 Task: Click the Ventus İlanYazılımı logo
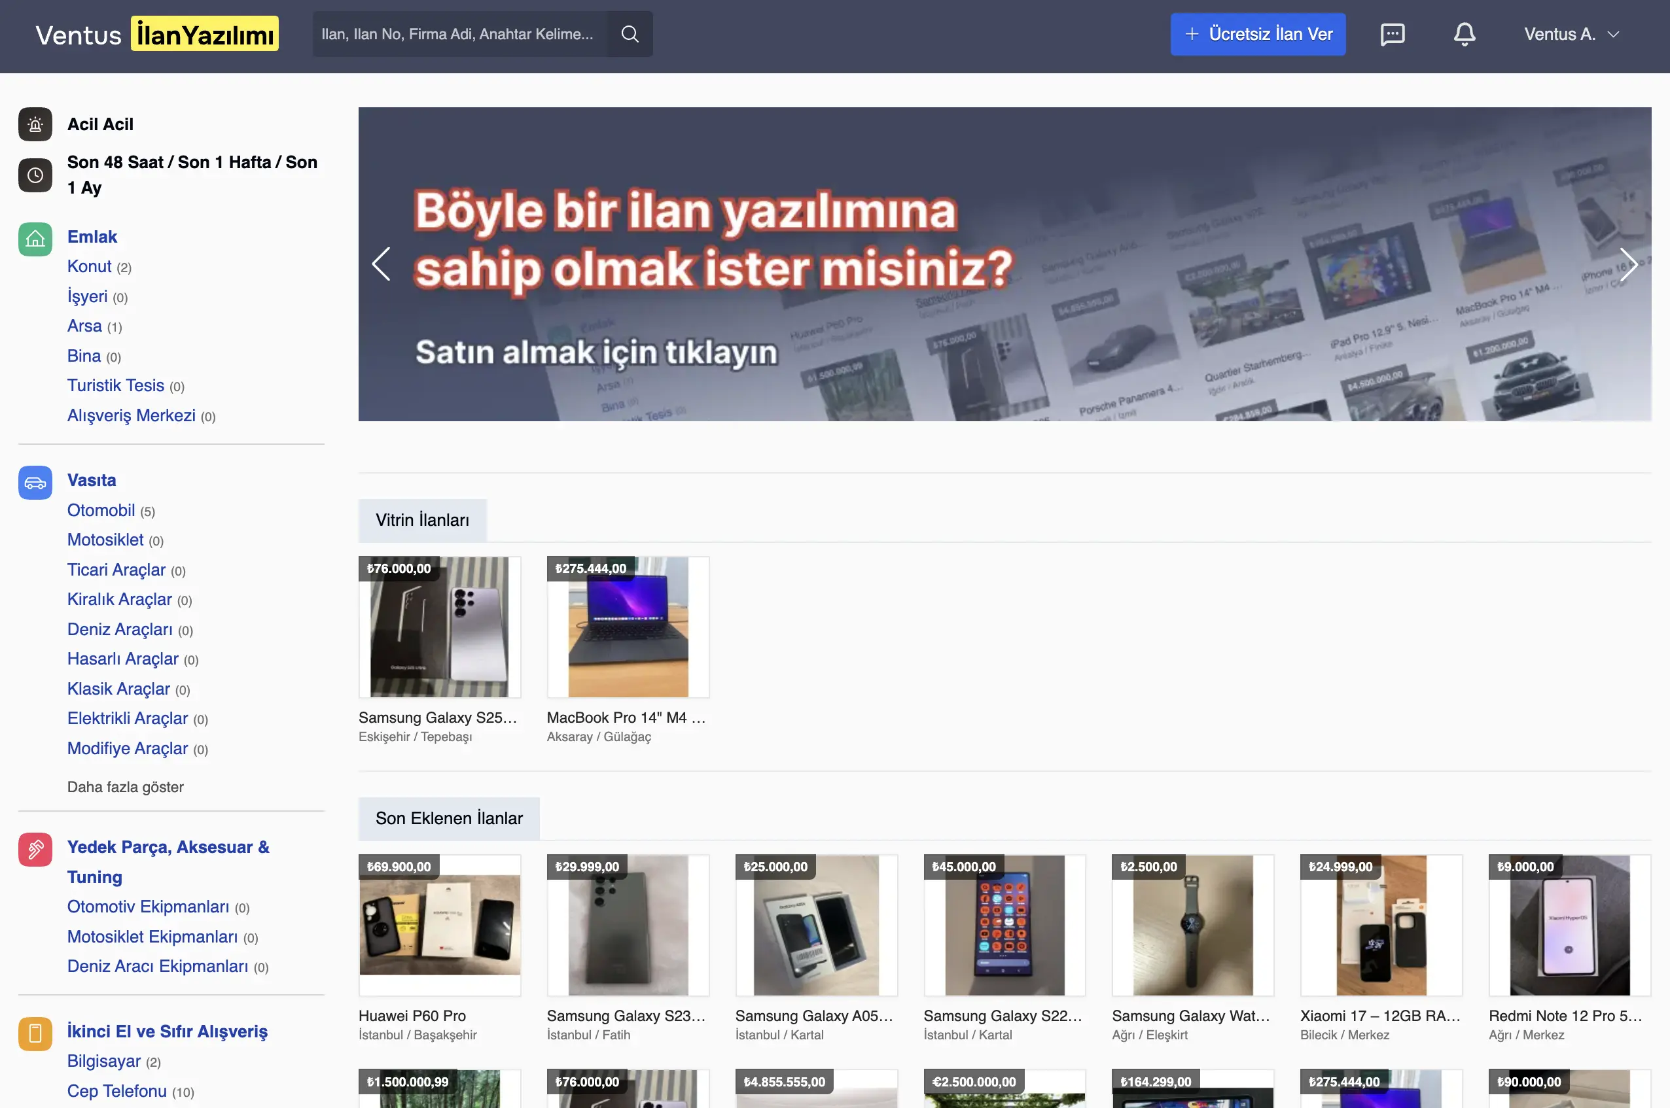(157, 34)
